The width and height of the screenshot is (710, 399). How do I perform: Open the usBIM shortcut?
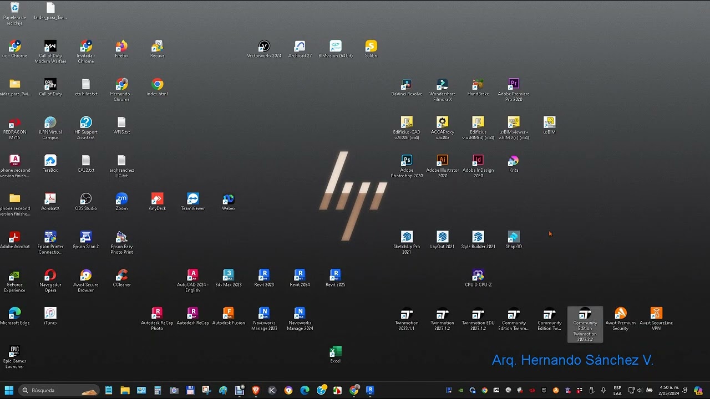coord(549,125)
